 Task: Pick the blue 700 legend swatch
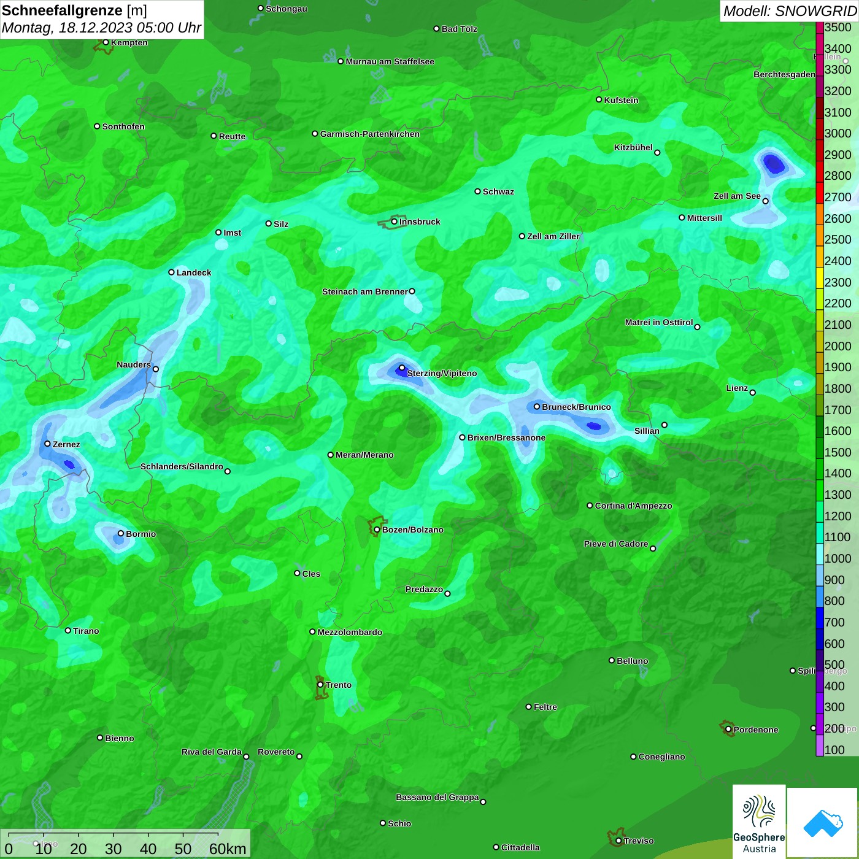[819, 617]
